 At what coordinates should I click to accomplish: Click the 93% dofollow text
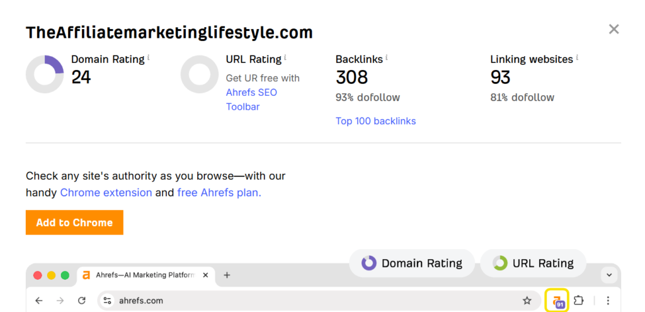click(x=368, y=98)
